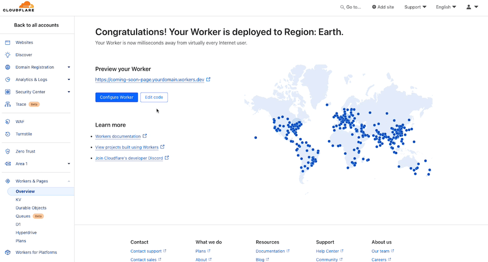The width and height of the screenshot is (488, 262).
Task: Click external icon beside developer Discord link
Action: point(167,158)
